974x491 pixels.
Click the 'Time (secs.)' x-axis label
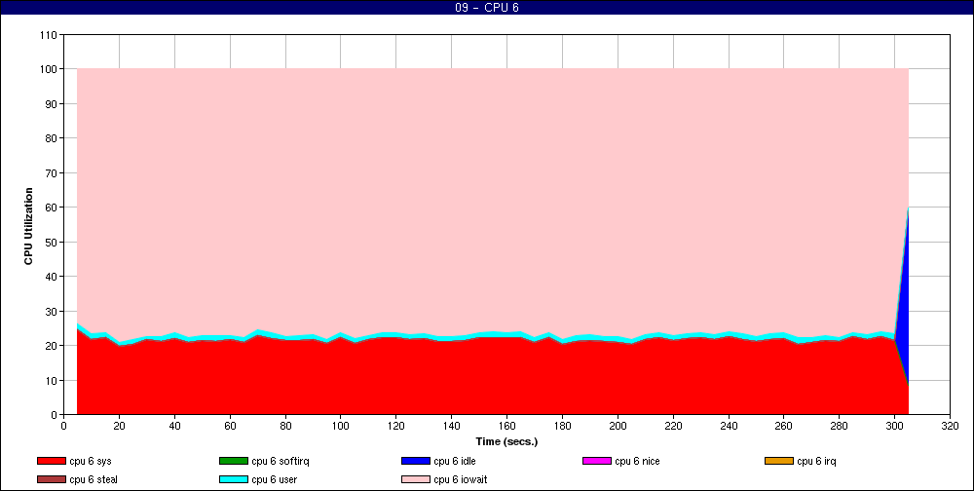tap(506, 442)
